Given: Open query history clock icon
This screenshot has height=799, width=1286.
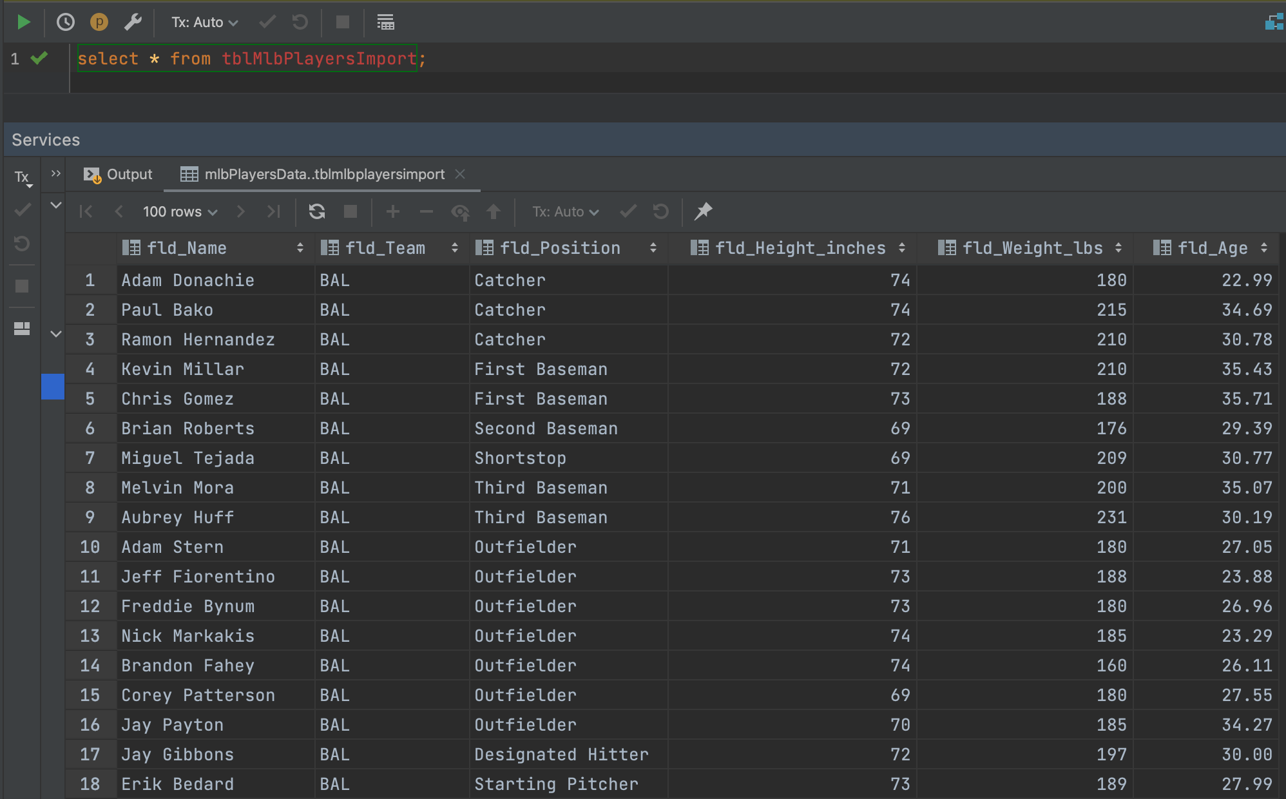Looking at the screenshot, I should click(x=65, y=23).
